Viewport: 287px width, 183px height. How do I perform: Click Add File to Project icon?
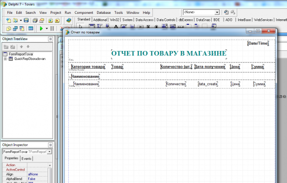pos(50,20)
